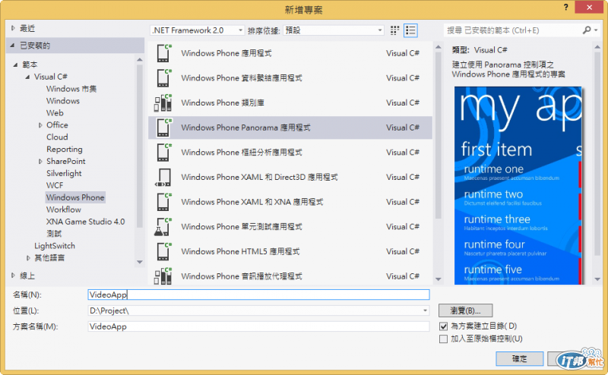The width and height of the screenshot is (608, 375).
Task: Click the 名稱 VideoApp input field
Action: 258,295
